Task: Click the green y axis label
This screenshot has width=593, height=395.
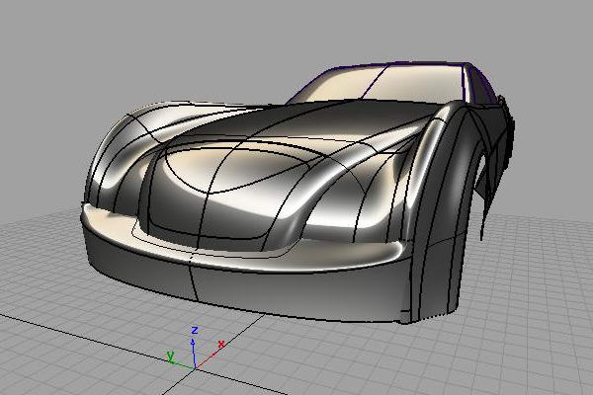Action: coord(171,355)
